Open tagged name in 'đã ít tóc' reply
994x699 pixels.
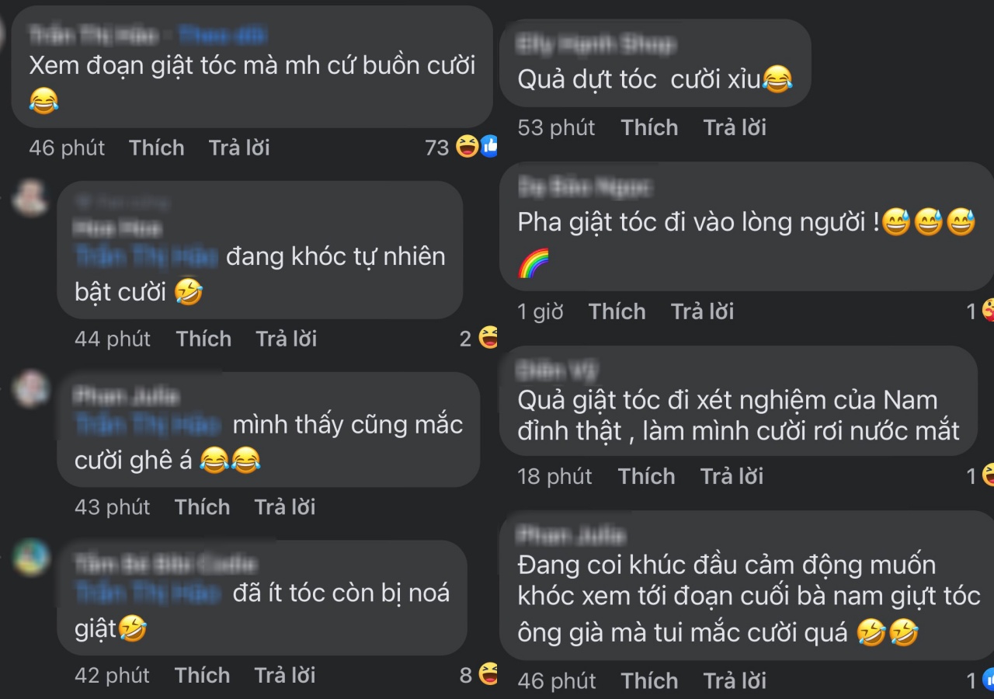click(146, 593)
